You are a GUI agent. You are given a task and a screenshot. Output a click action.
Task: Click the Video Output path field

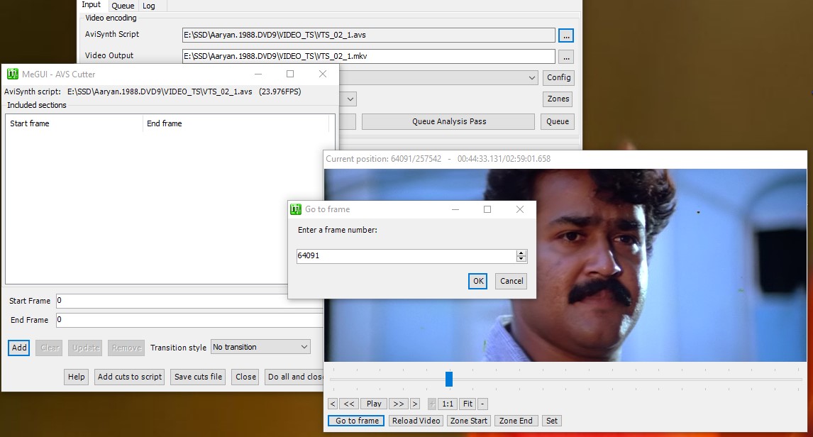[369, 57]
